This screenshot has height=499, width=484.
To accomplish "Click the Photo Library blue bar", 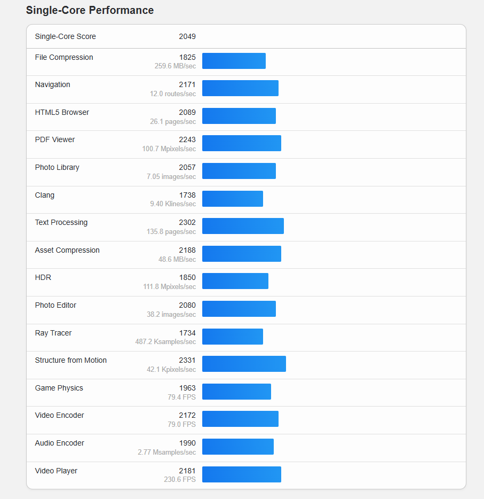I will point(239,171).
